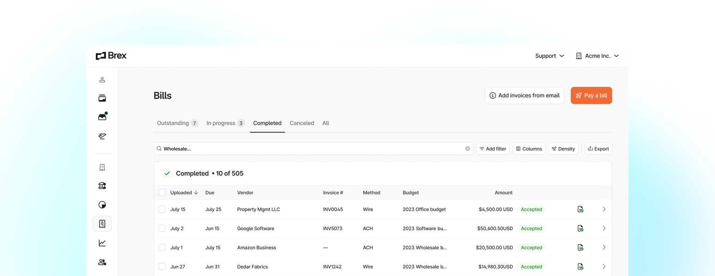Click the green Completed checkmark icon
Image resolution: width=715 pixels, height=276 pixels.
click(x=167, y=174)
